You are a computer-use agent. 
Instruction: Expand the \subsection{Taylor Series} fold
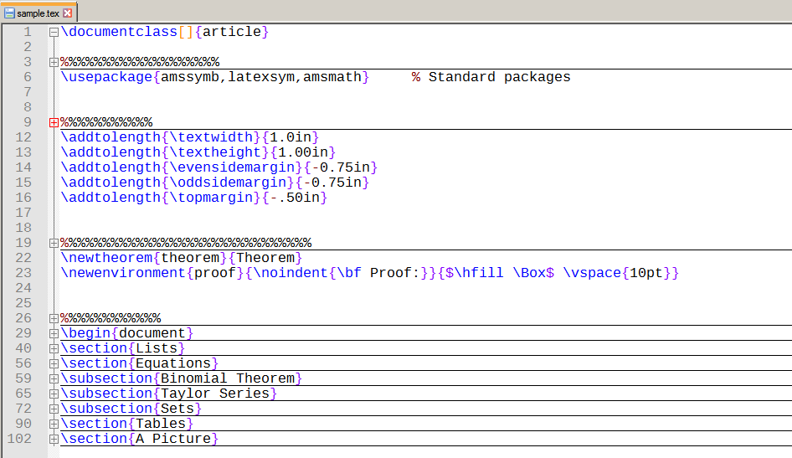point(54,394)
